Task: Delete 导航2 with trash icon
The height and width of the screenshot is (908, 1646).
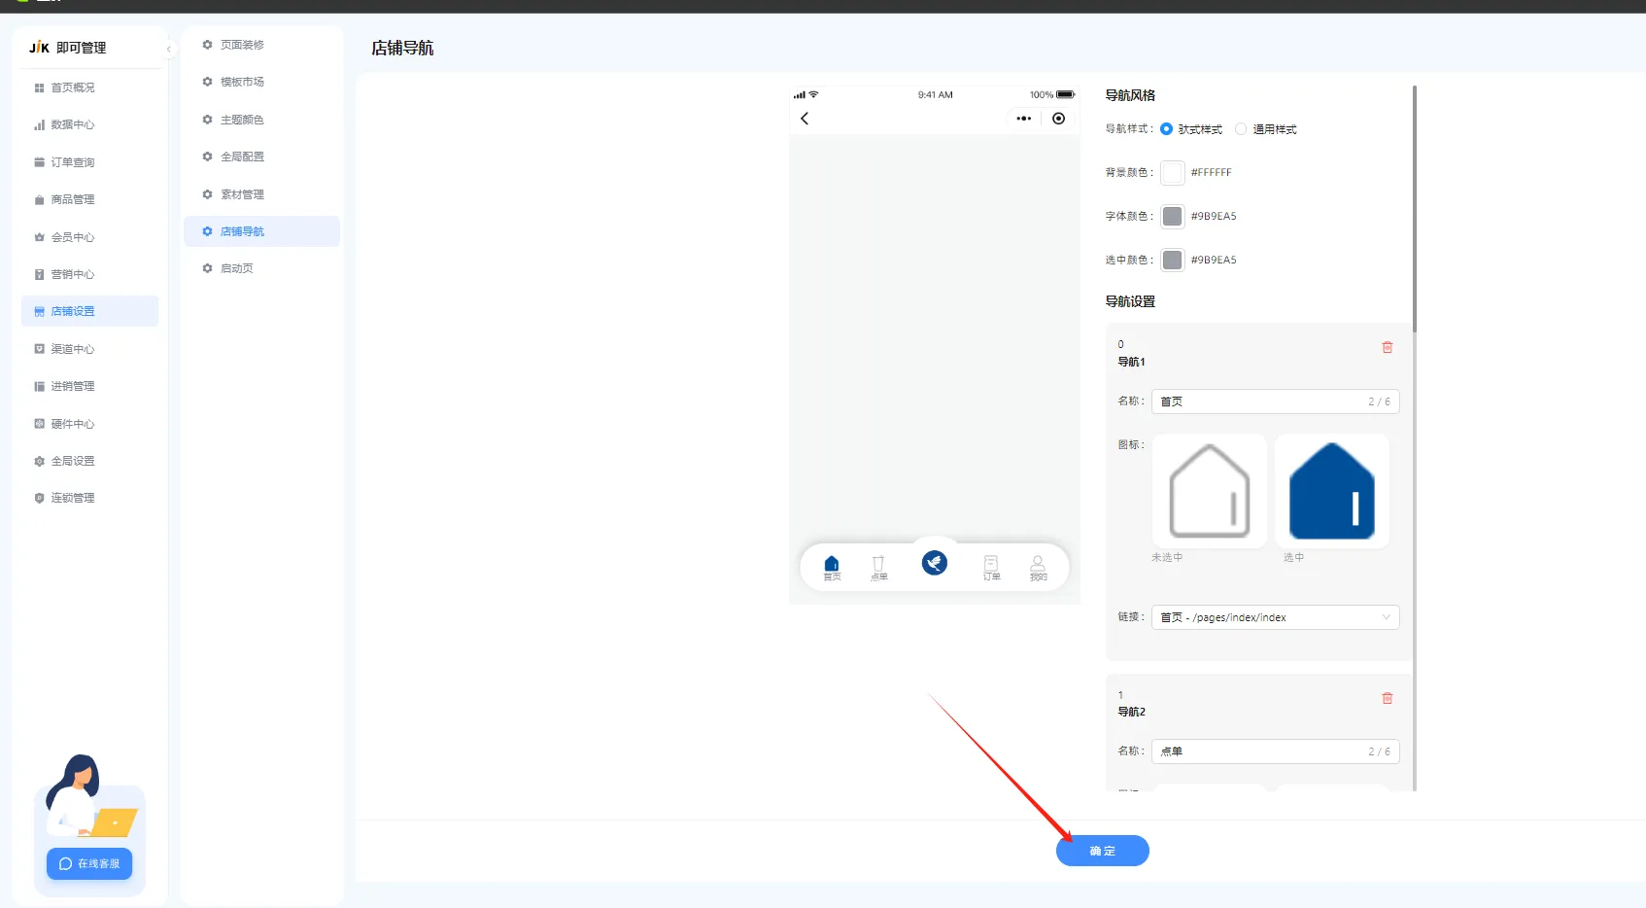Action: pos(1388,698)
